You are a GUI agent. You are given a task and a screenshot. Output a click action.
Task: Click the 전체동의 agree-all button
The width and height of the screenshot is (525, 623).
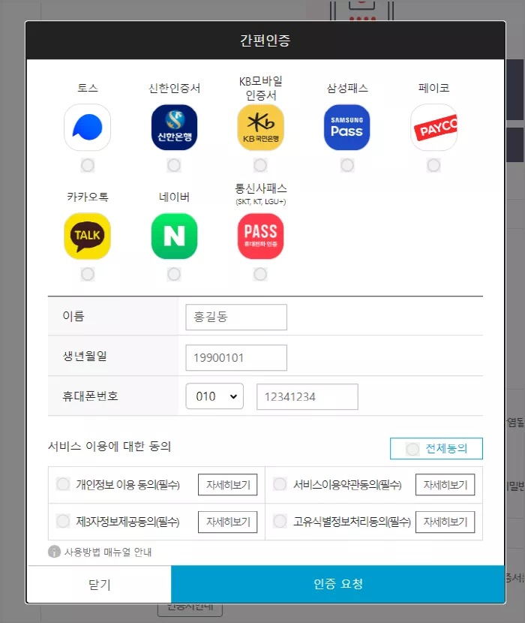coord(436,449)
